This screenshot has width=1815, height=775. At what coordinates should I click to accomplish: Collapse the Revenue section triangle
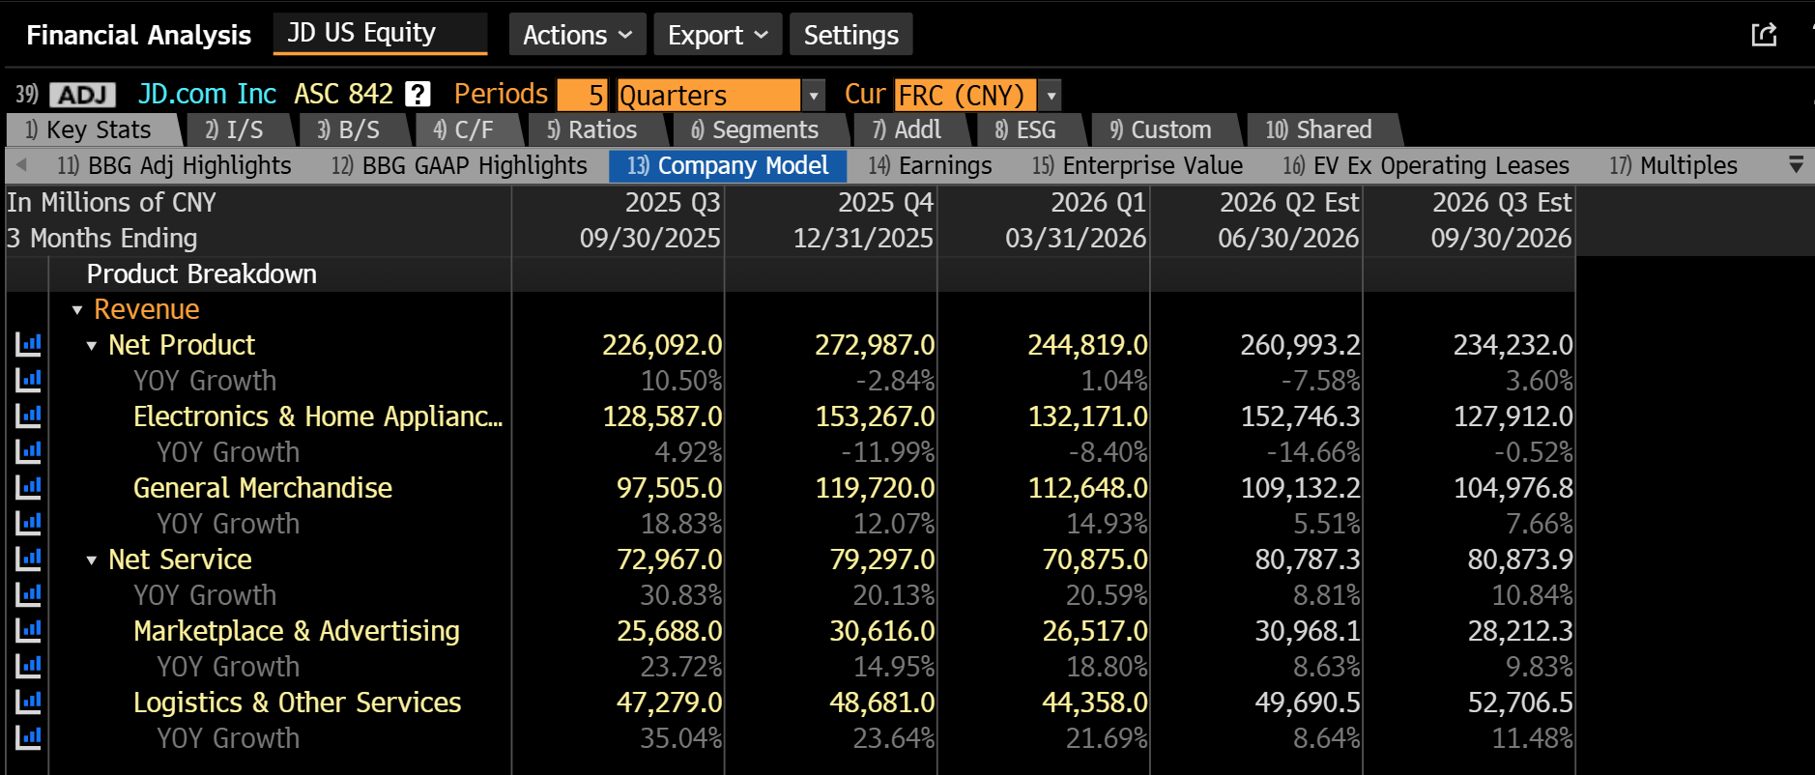77,310
